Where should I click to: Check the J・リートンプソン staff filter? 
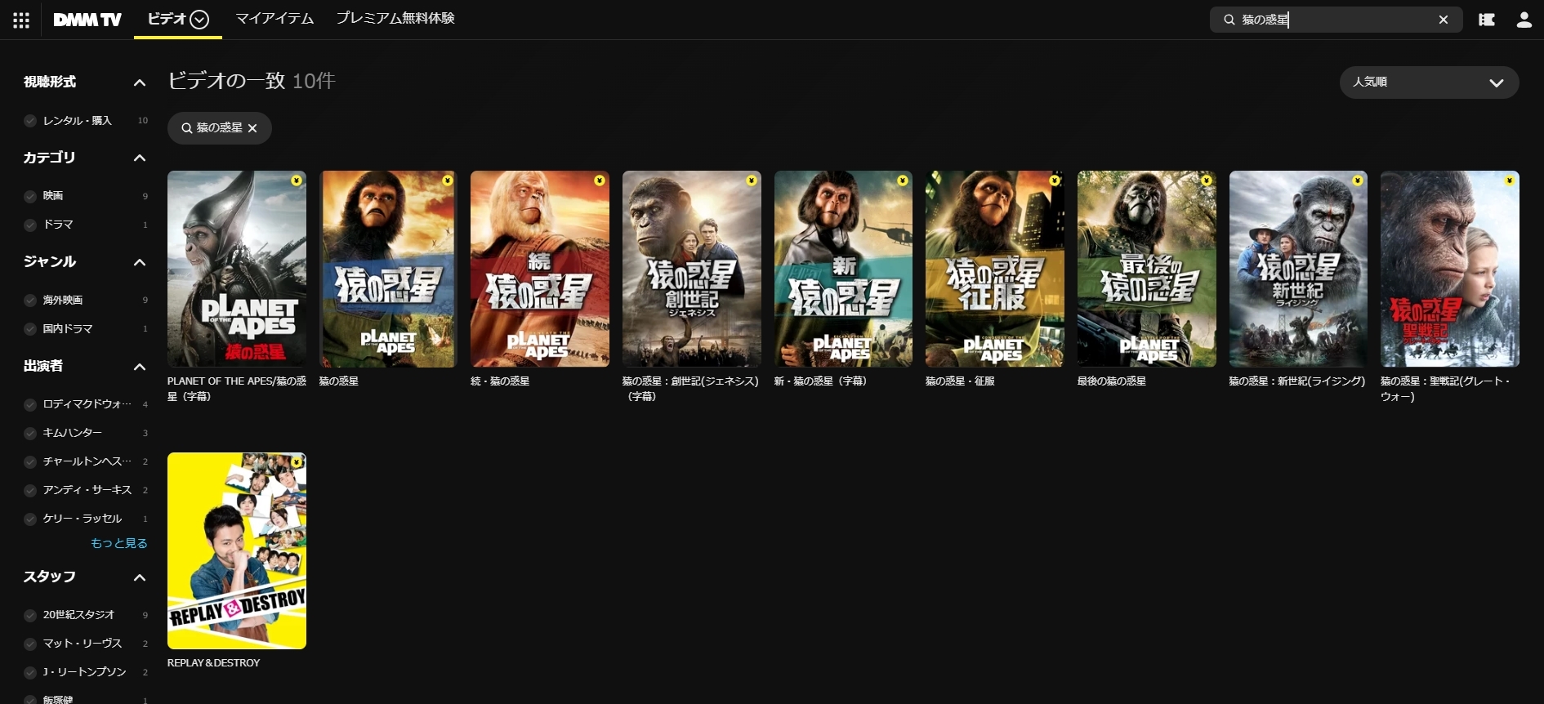tap(30, 672)
